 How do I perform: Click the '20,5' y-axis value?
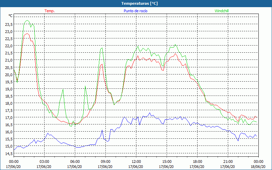(x=9, y=67)
